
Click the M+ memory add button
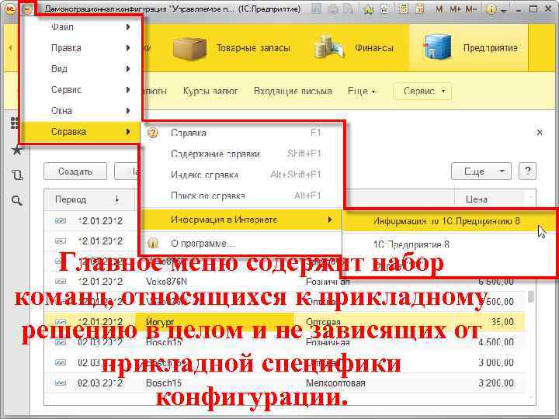(455, 9)
